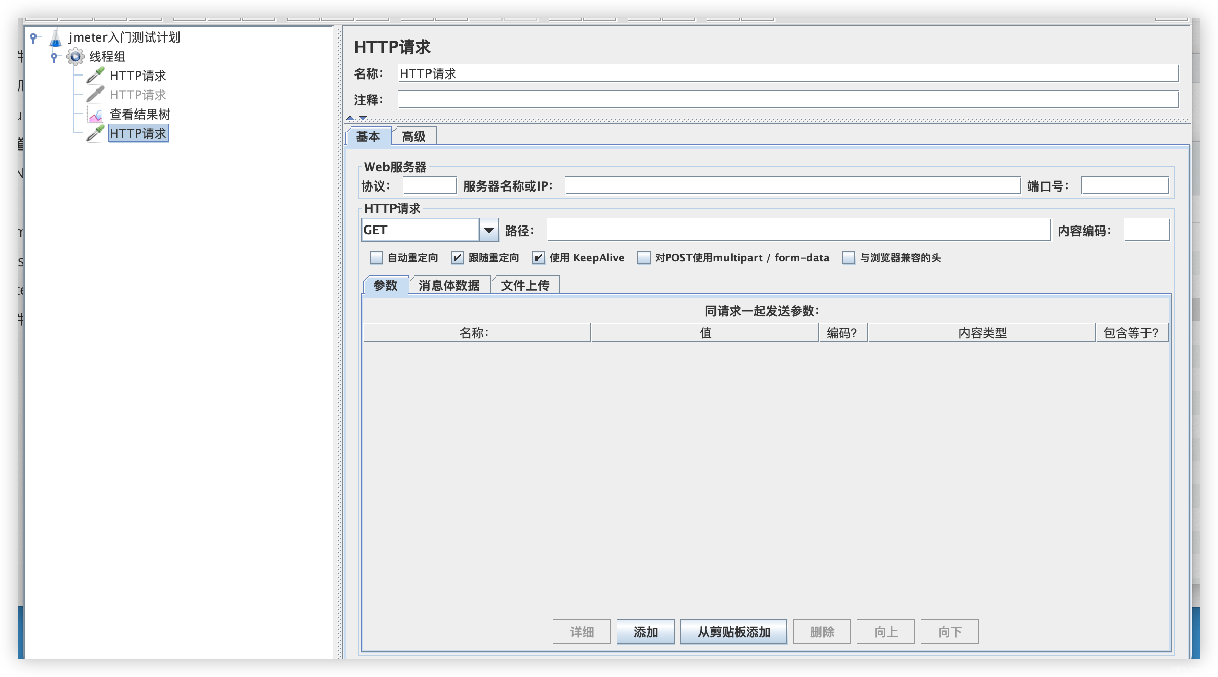Click the selected HTTP request pipette icon
The image size is (1218, 677).
coord(95,133)
